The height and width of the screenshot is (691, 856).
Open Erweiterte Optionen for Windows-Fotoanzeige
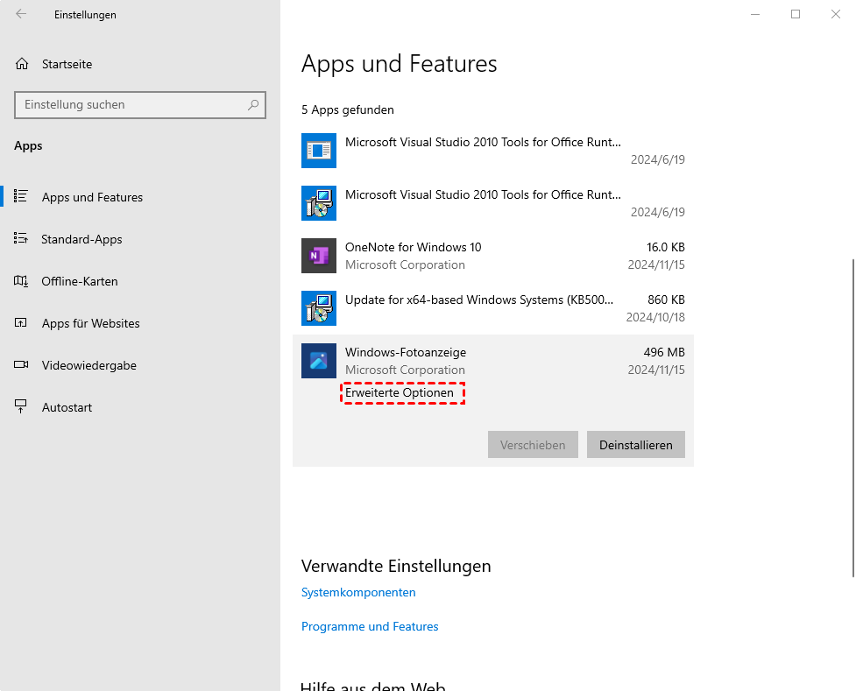coord(400,393)
